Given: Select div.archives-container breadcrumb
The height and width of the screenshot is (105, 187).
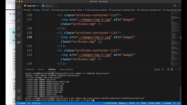Looking at the screenshot, I should pyautogui.click(x=96, y=10).
